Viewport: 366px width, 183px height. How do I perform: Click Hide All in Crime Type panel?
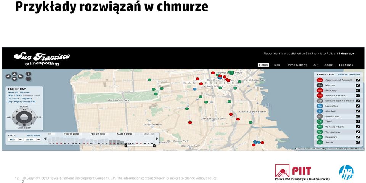click(355, 74)
